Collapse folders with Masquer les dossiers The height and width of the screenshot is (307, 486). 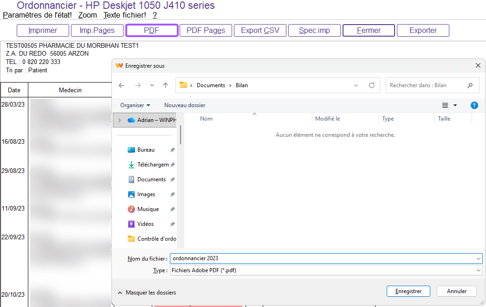coord(147,293)
